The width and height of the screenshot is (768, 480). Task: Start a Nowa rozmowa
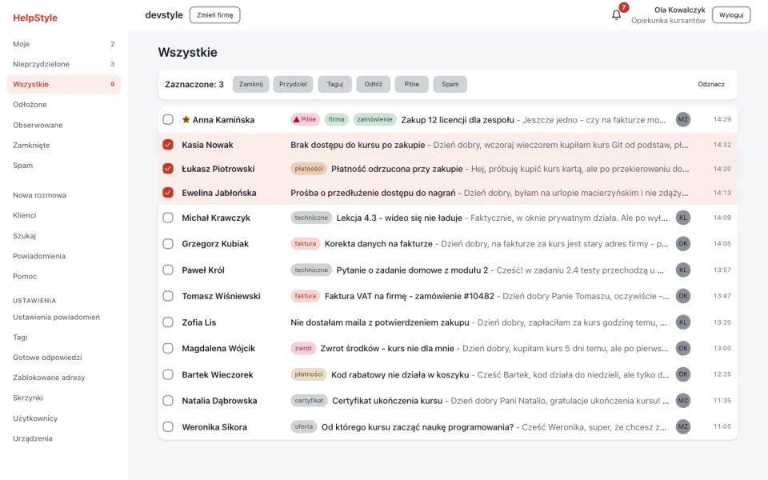[x=64, y=195]
